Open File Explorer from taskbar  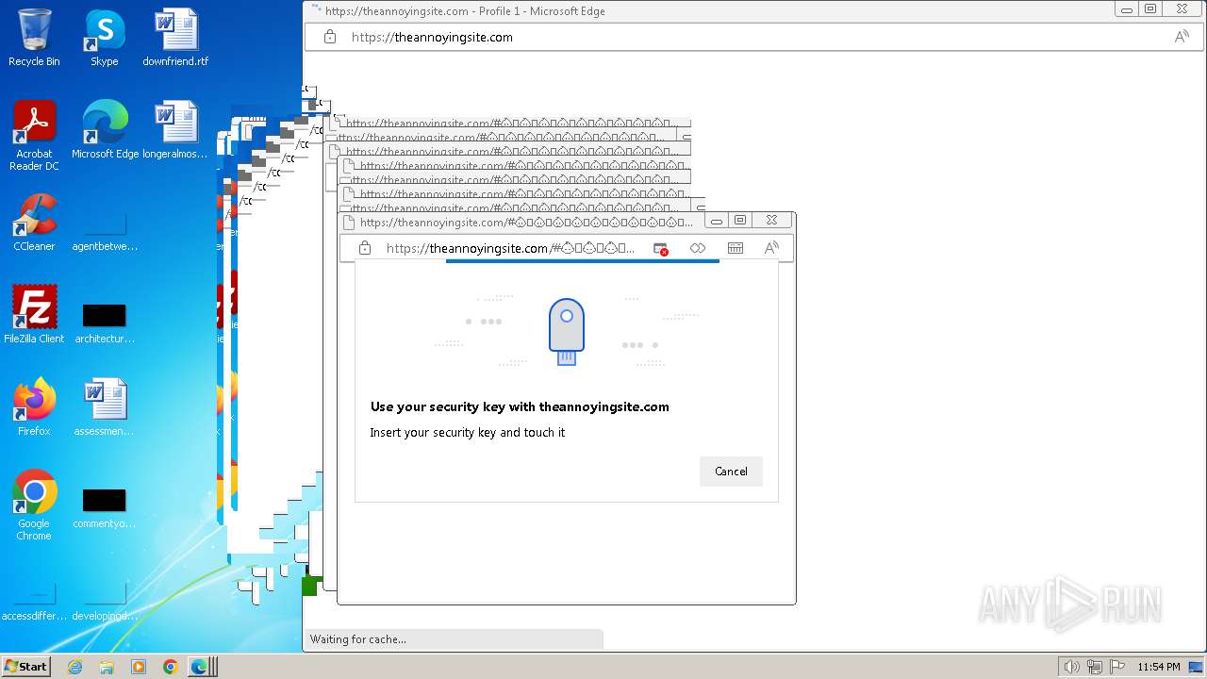click(x=107, y=667)
